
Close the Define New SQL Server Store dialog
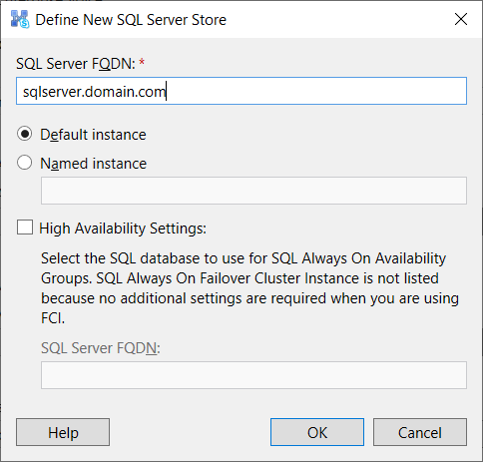coord(461,19)
